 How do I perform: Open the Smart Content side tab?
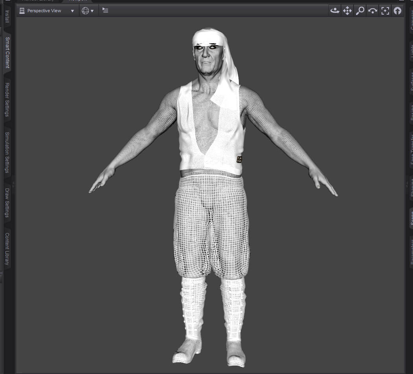pos(7,52)
